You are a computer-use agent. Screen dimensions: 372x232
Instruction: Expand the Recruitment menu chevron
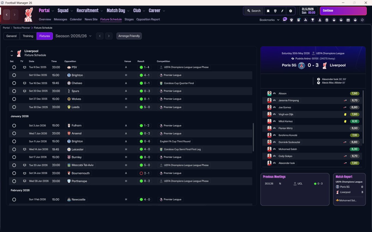click(102, 11)
